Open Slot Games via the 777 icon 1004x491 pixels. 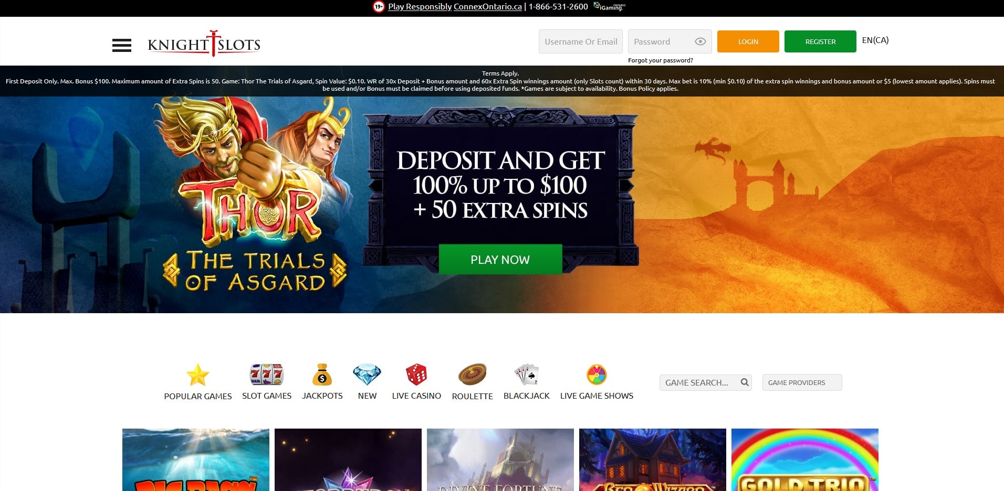point(267,375)
